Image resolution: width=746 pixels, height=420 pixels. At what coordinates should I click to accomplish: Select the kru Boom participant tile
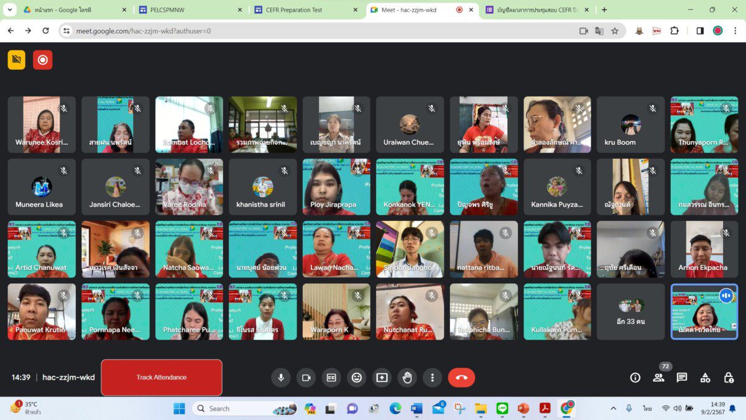[x=631, y=124]
